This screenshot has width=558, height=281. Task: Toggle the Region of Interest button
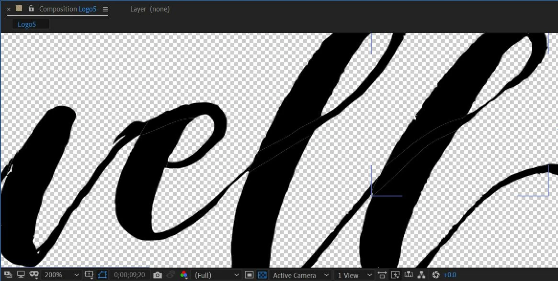250,275
